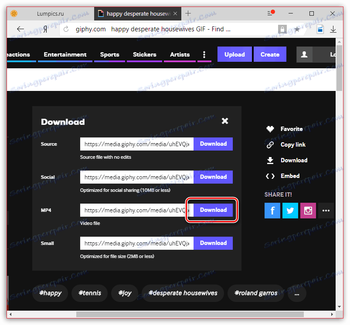Open the Sports category
This screenshot has width=350, height=325.
pos(109,54)
